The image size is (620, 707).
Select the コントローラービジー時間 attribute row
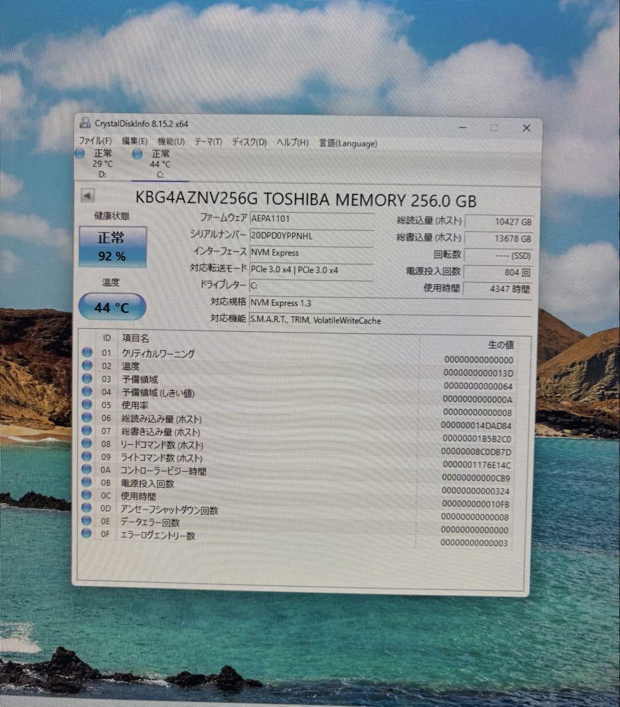coord(297,473)
